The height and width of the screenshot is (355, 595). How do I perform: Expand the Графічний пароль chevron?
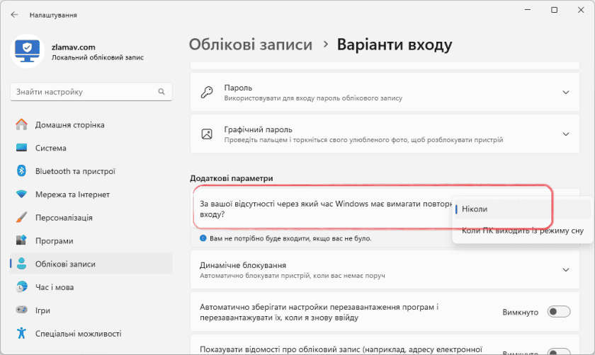click(566, 134)
